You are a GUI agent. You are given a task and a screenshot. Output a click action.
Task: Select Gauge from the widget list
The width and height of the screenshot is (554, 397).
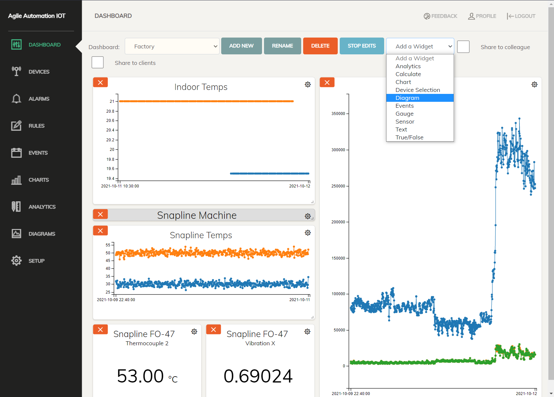405,113
